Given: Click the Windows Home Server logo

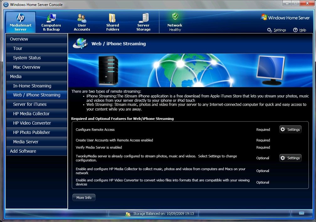Looking at the screenshot, I should [x=285, y=17].
